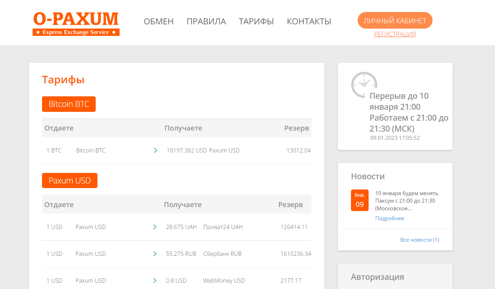Click the Paxum USD section button
The image size is (495, 289).
click(70, 181)
